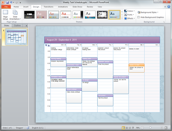This screenshot has width=172, height=131.
Task: Select the schedule title August 29 - September 4
Action: [x=62, y=40]
